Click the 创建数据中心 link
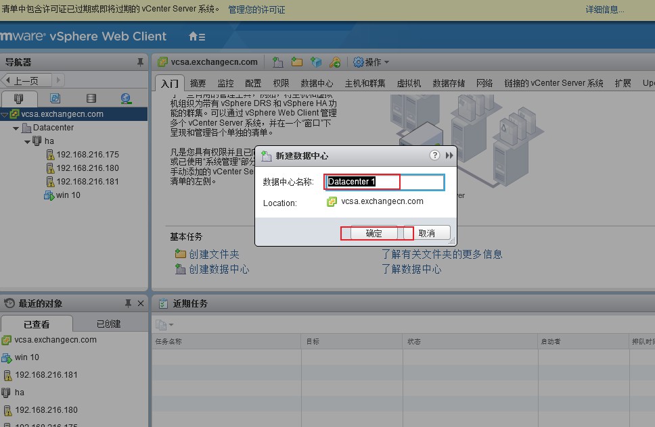This screenshot has width=655, height=427. click(x=219, y=269)
